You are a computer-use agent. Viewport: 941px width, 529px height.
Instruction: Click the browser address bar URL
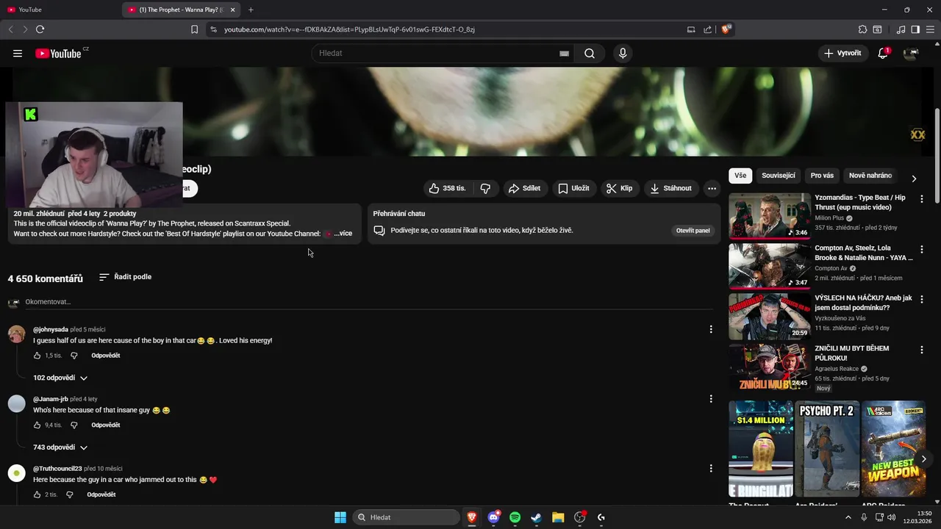(349, 29)
